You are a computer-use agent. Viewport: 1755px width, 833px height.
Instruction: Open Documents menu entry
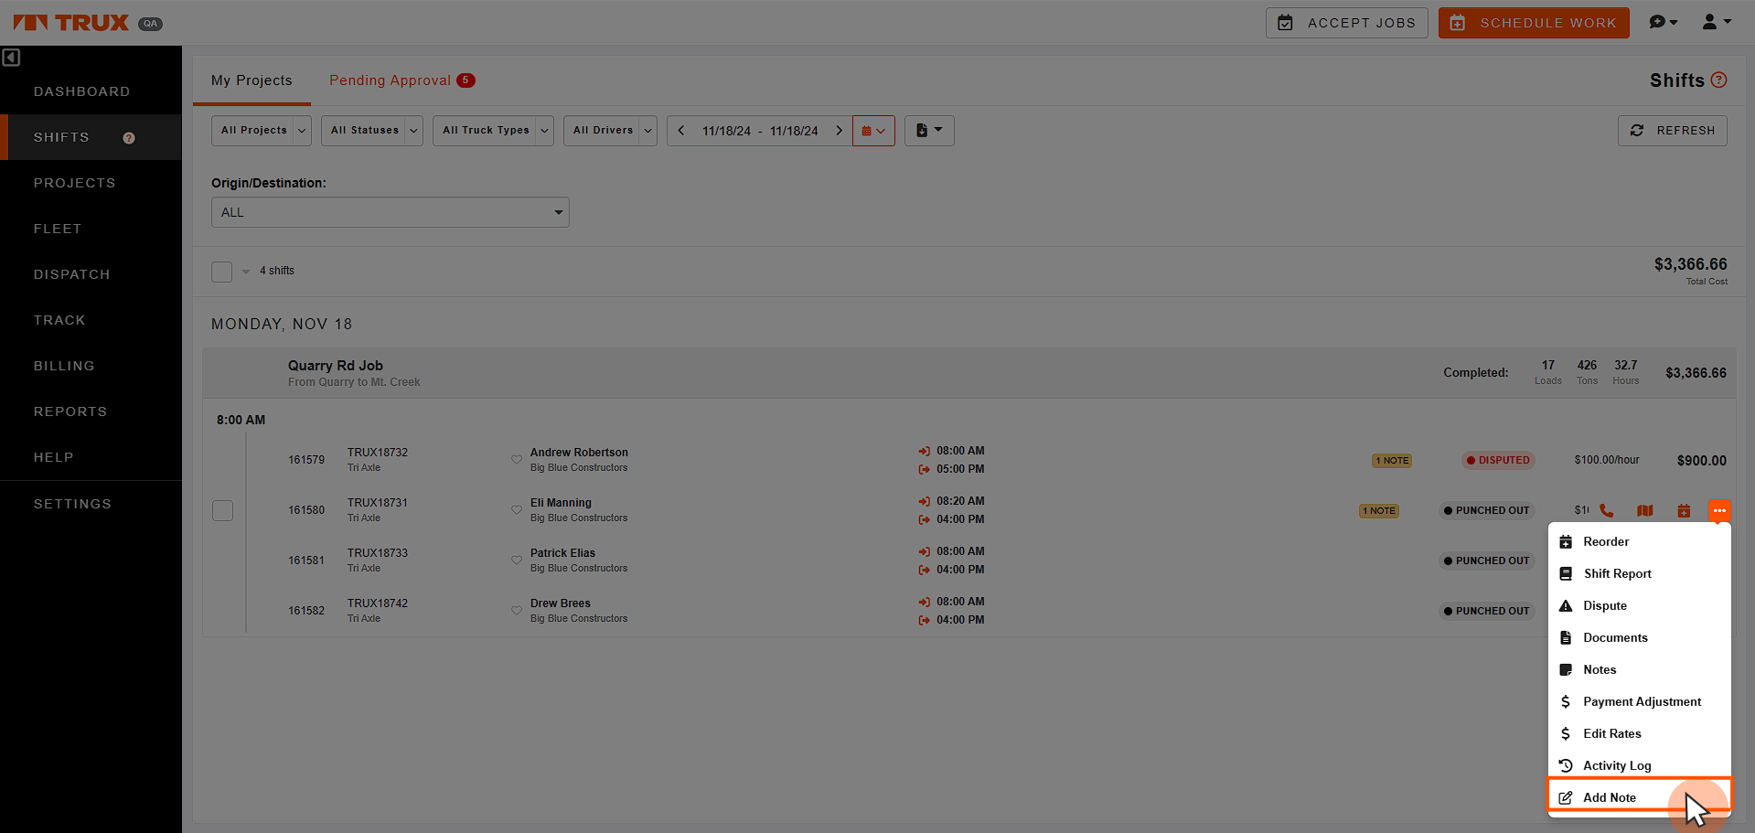coord(1639,637)
